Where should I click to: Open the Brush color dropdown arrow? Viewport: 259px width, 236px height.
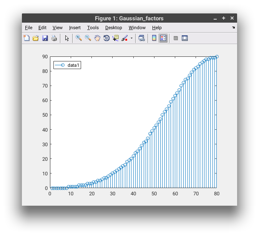click(131, 38)
